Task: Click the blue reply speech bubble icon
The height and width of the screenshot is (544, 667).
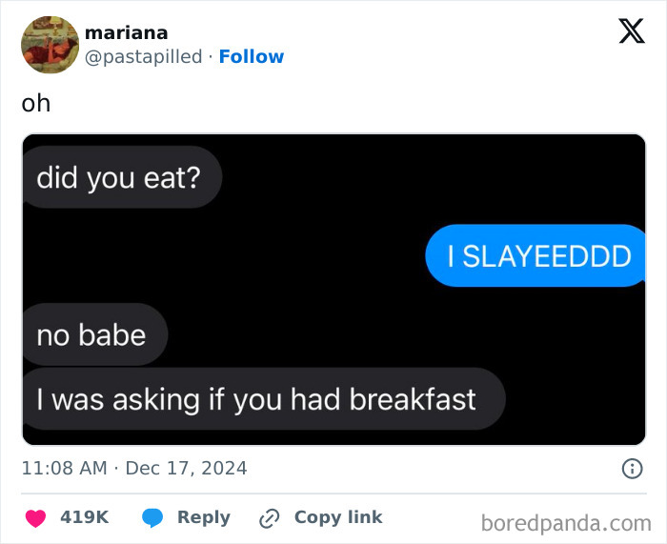Action: coord(152,517)
